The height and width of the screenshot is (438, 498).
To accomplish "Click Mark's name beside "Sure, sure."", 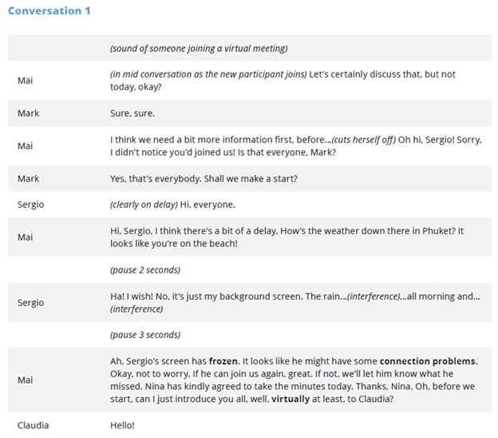I will 28,113.
